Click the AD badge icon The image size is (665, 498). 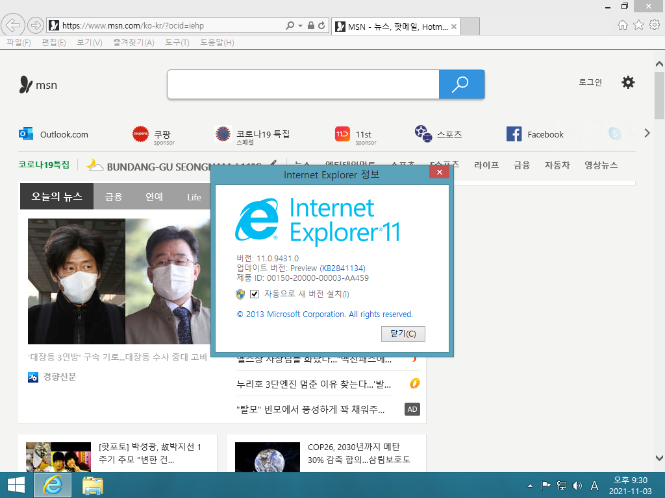pyautogui.click(x=412, y=409)
